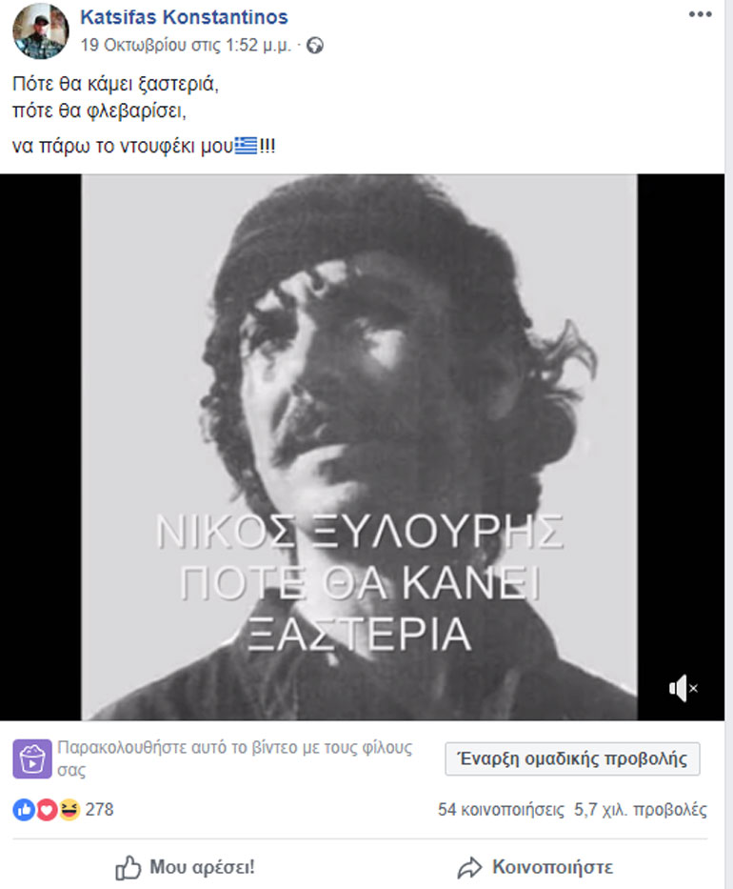Click the 5,7 χιλ. προβολές views count
The height and width of the screenshot is (889, 733).
pos(640,810)
